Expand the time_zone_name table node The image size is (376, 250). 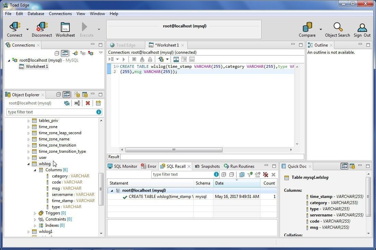[28, 139]
